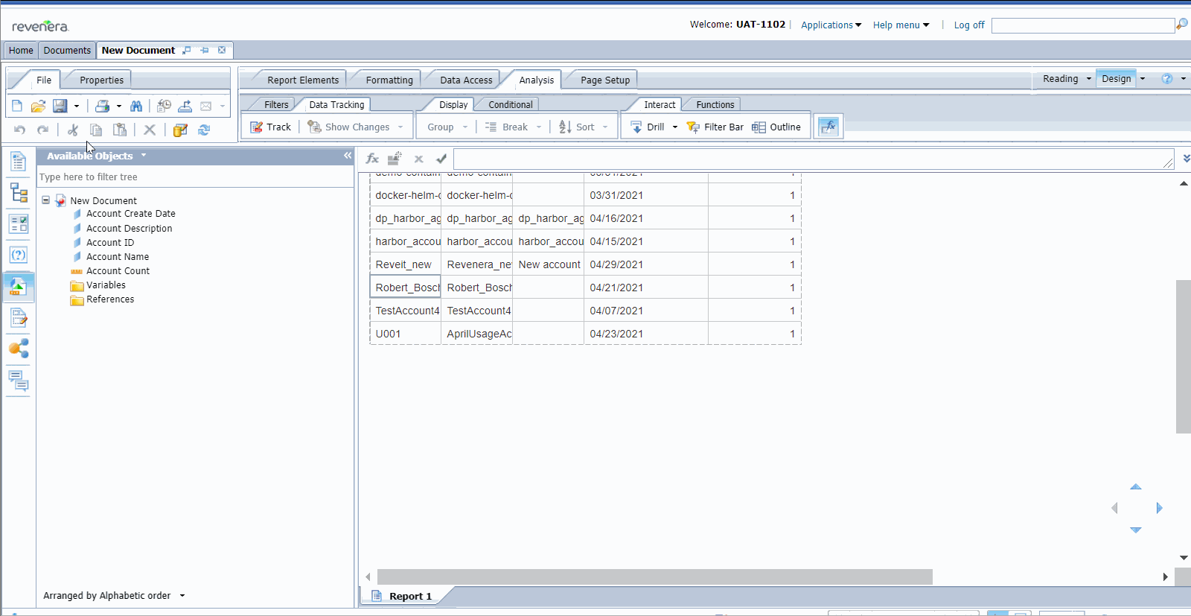Open the Applications menu
The image size is (1191, 616).
point(831,25)
